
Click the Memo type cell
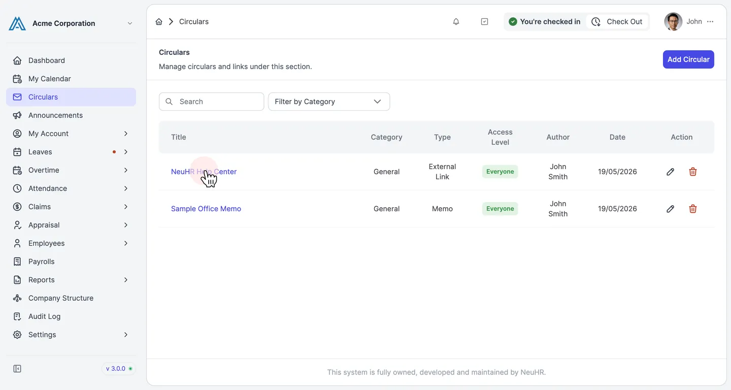point(442,209)
